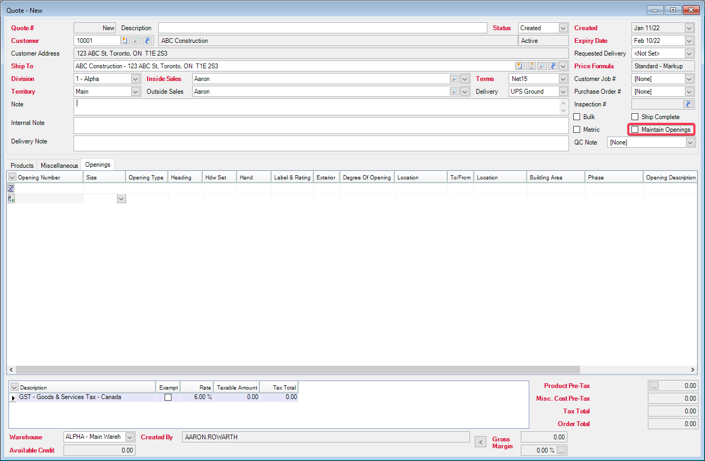Click the customer search magnifier icon
The width and height of the screenshot is (705, 461).
(135, 41)
